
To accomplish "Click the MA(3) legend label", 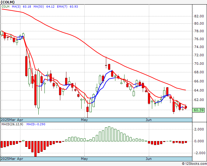I will pyautogui.click(x=16, y=7).
